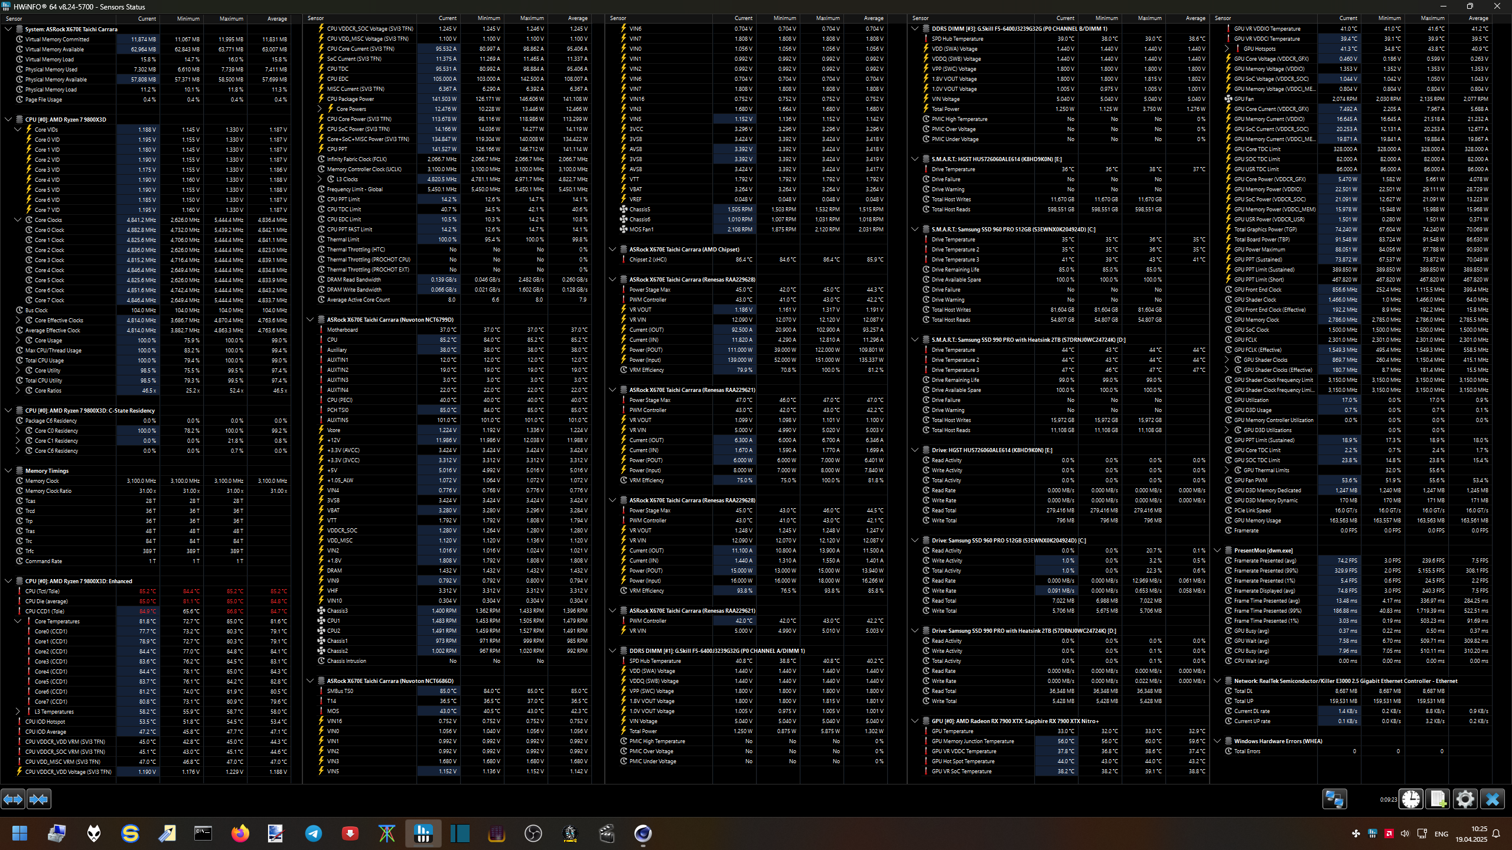Collapse the Memory Timings group
The height and width of the screenshot is (850, 1512).
pyautogui.click(x=8, y=470)
